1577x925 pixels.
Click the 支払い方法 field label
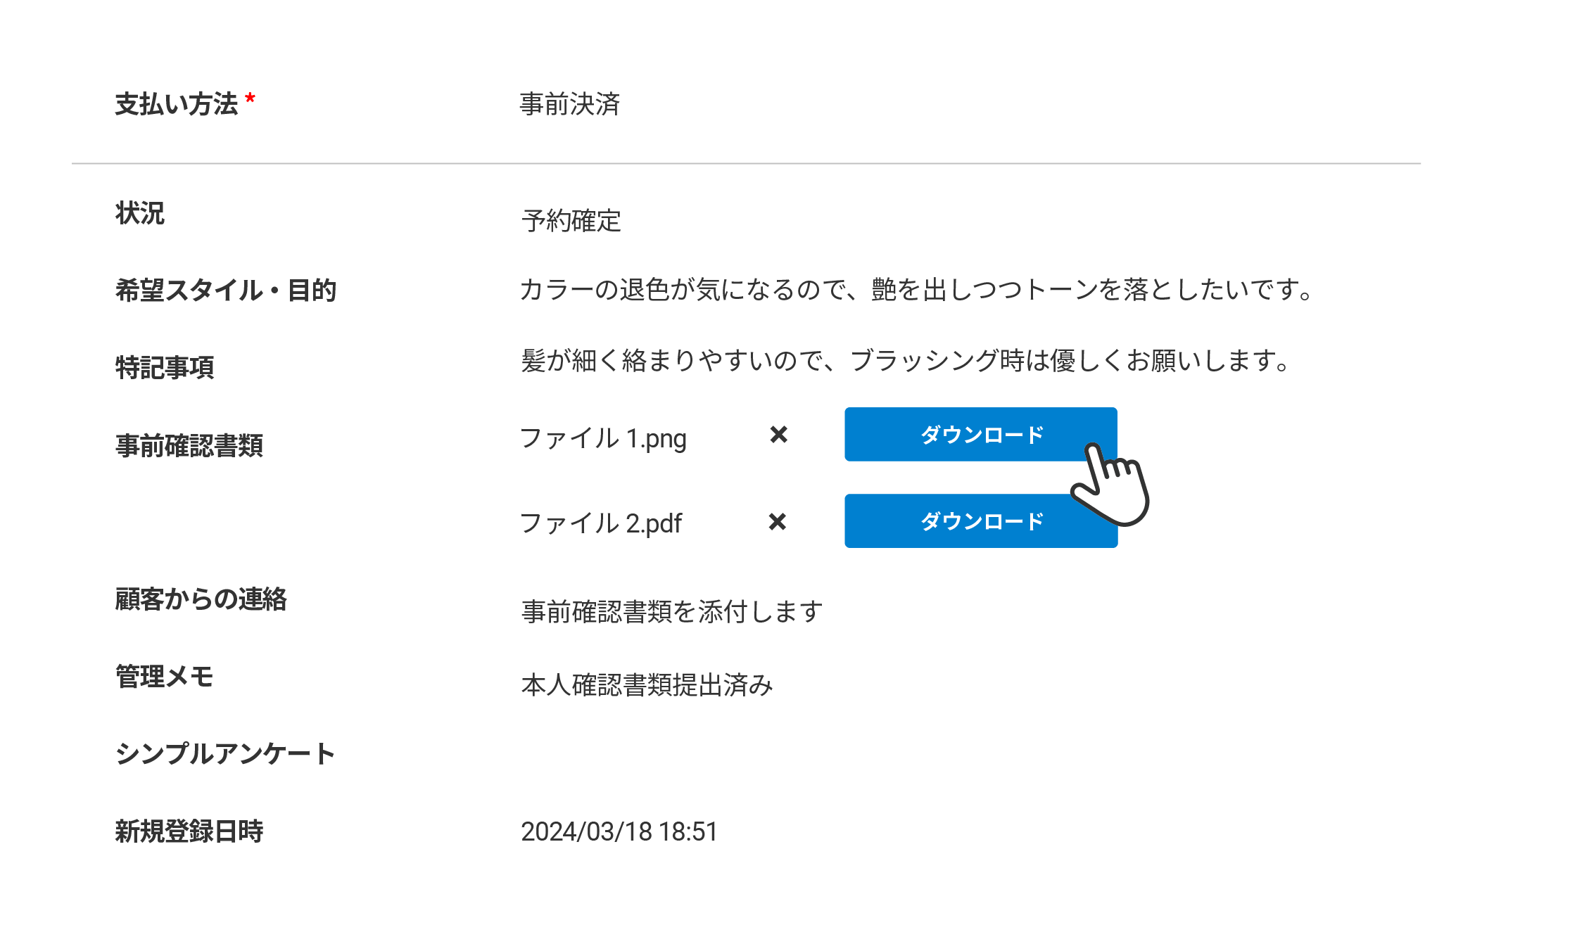[176, 104]
